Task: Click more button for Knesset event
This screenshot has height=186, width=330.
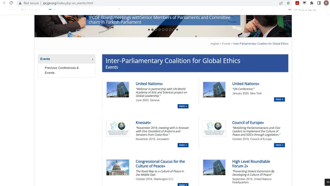Action: 183,145
